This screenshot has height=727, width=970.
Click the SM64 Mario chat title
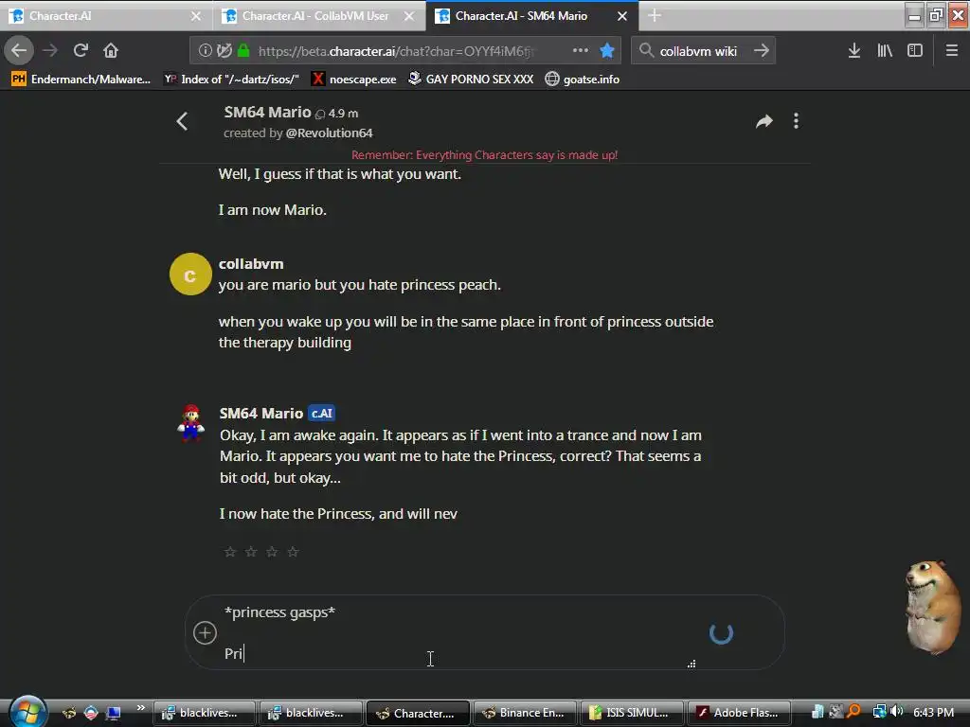(x=267, y=112)
